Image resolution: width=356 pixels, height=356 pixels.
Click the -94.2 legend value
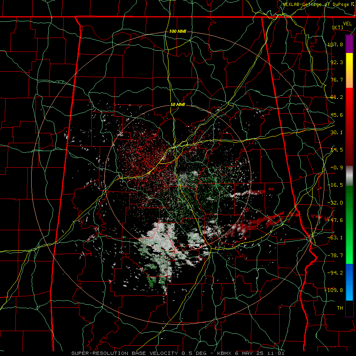[335, 273]
